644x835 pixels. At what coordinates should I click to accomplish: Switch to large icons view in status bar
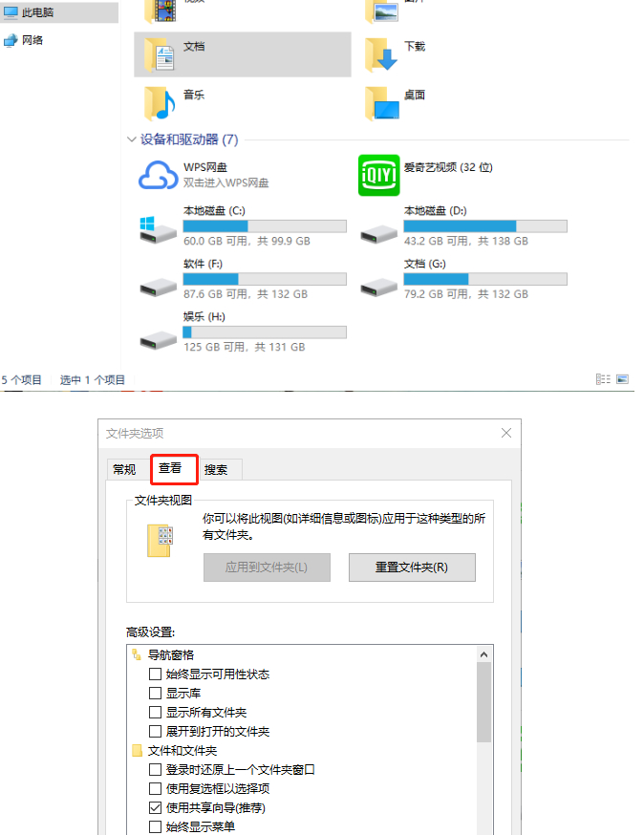622,379
